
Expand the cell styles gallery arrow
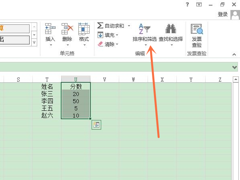34,42
